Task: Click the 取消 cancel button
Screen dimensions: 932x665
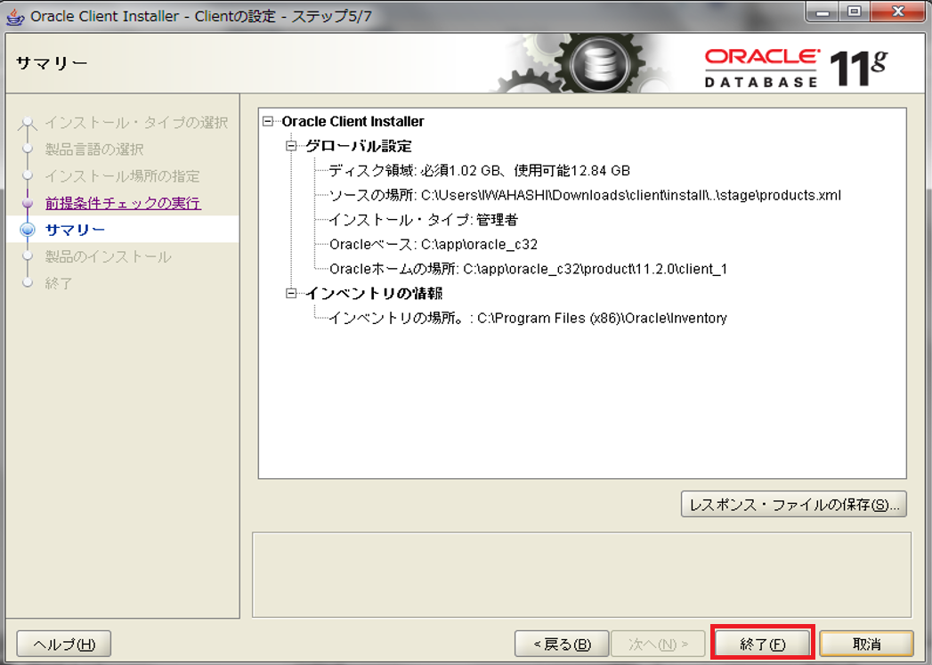Action: [x=866, y=644]
